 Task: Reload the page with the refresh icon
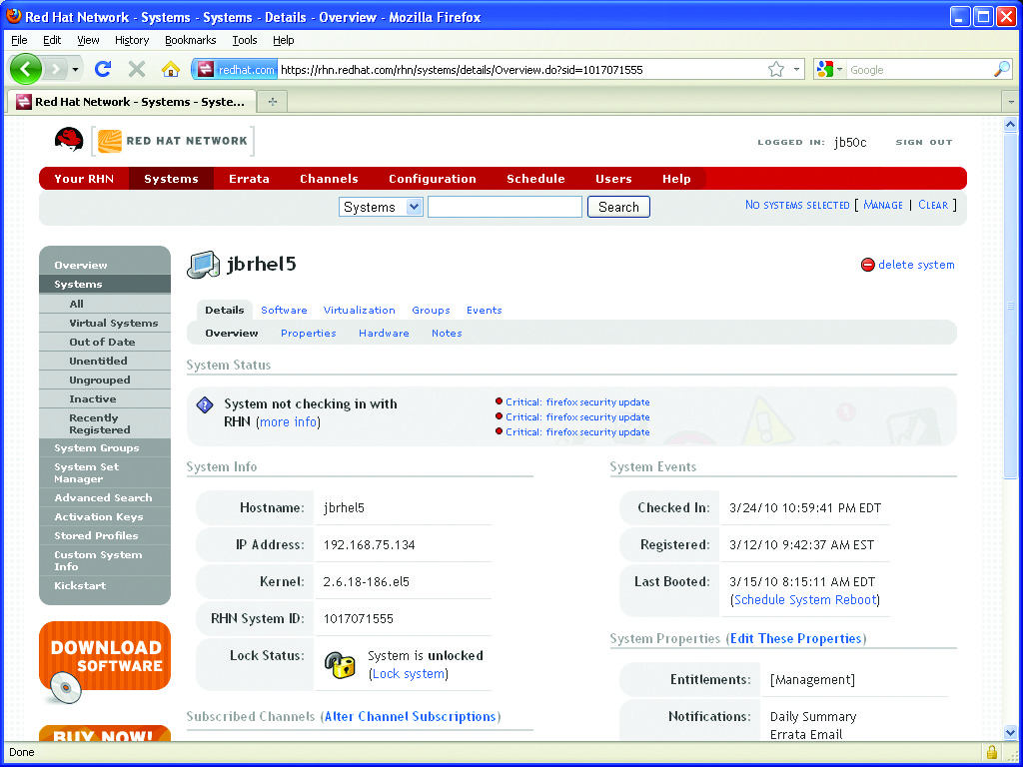(x=102, y=69)
